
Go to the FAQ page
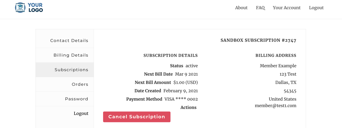coord(260,8)
